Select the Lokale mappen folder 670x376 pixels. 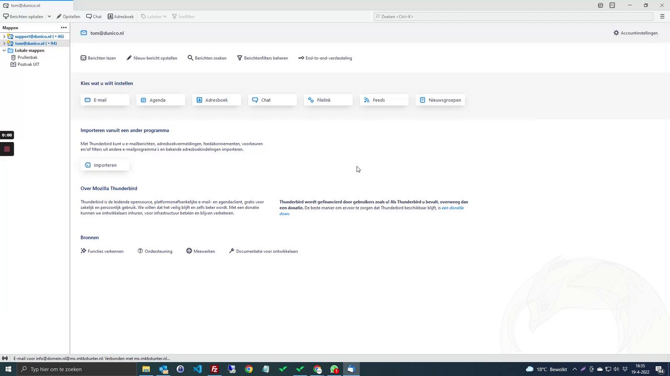pyautogui.click(x=29, y=51)
